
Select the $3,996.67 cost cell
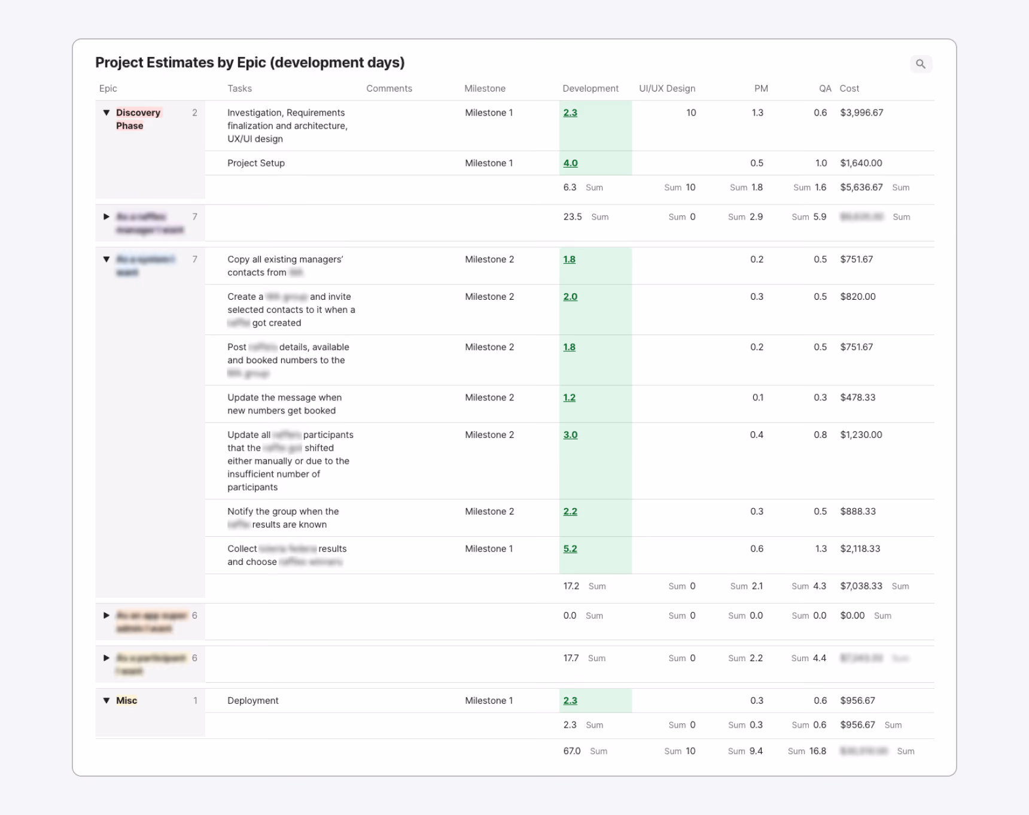point(861,112)
